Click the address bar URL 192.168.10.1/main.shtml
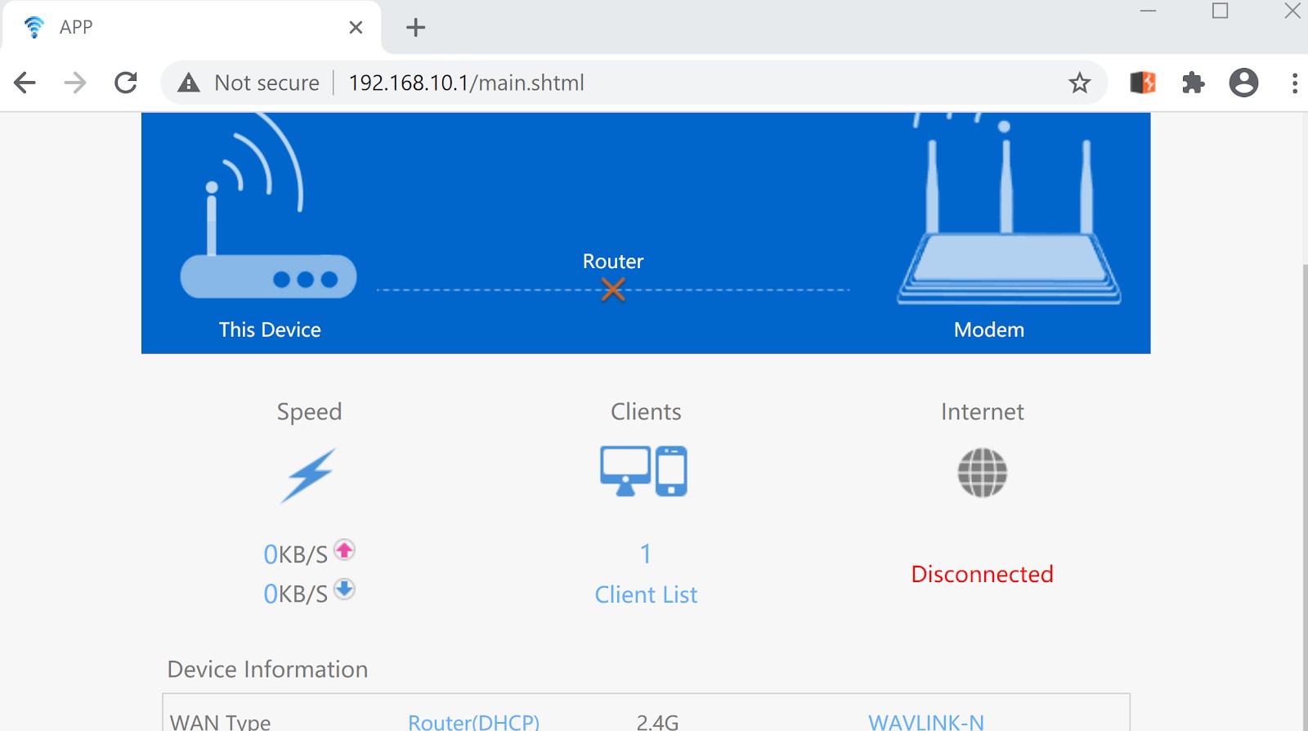Viewport: 1308px width, 731px height. (x=466, y=83)
